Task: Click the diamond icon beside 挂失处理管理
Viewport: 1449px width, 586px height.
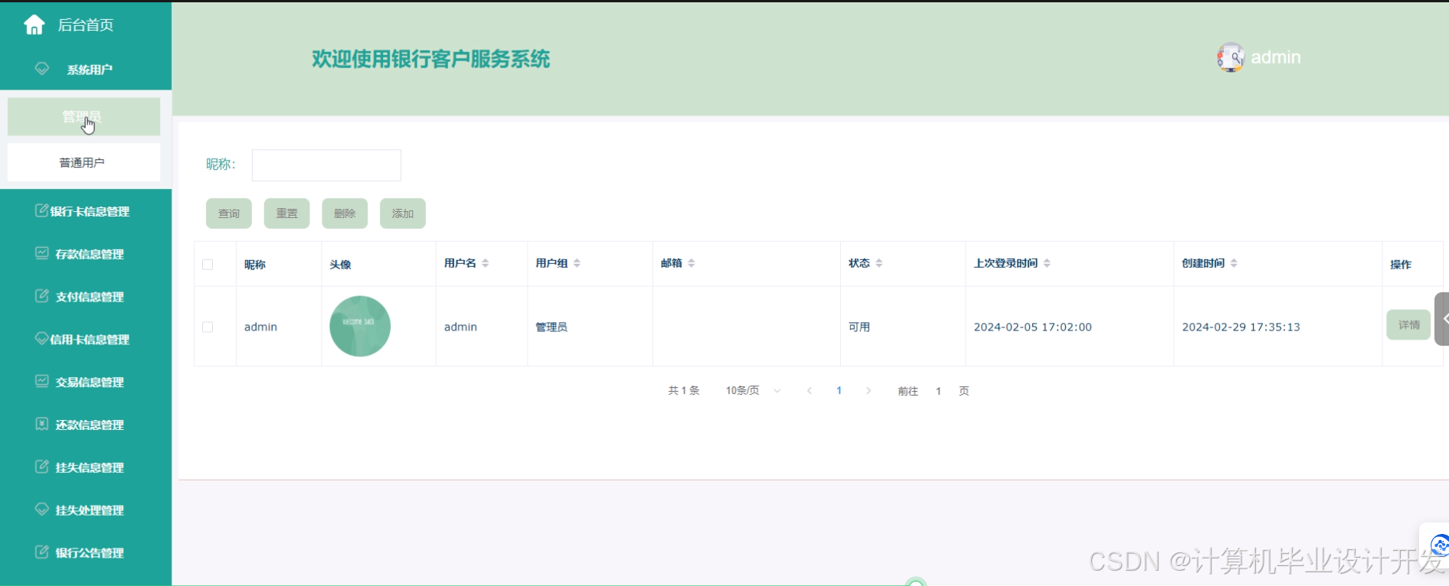Action: 42,509
